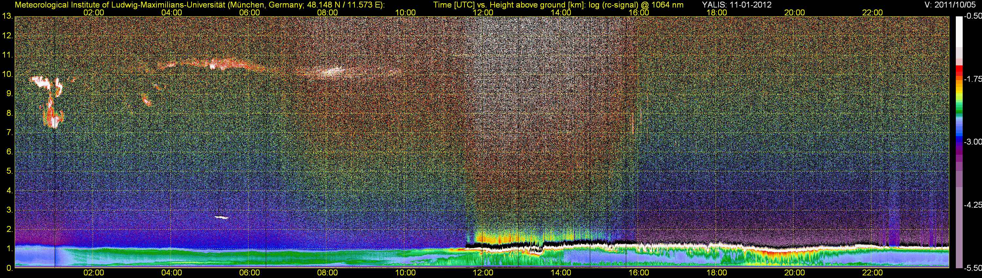Image resolution: width=982 pixels, height=278 pixels.
Task: Click the 8 km height axis label
Action: coord(9,113)
